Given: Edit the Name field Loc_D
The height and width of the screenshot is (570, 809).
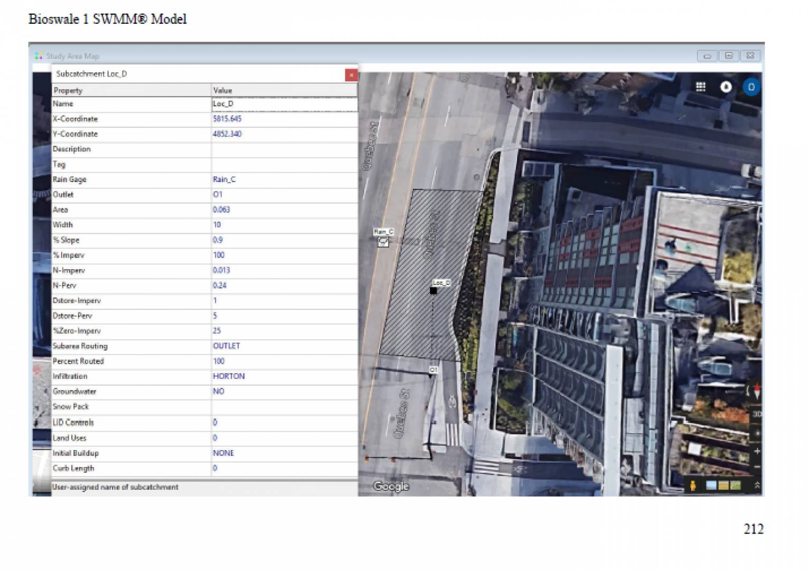Looking at the screenshot, I should pos(285,104).
